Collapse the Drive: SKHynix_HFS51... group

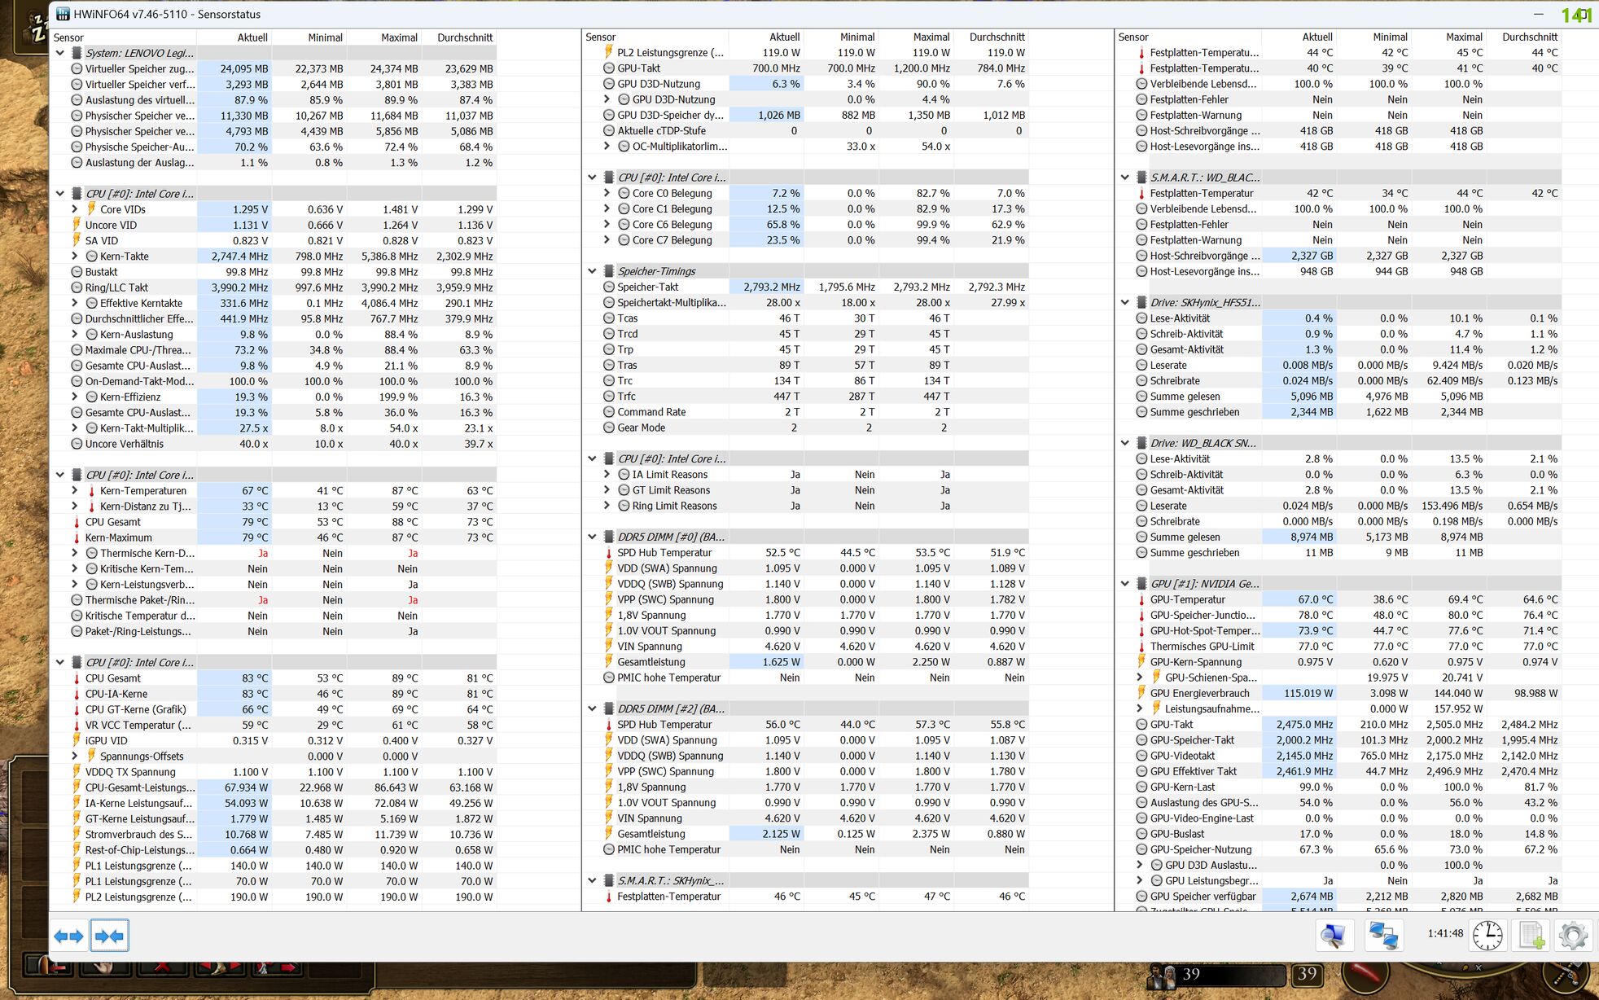1124,302
